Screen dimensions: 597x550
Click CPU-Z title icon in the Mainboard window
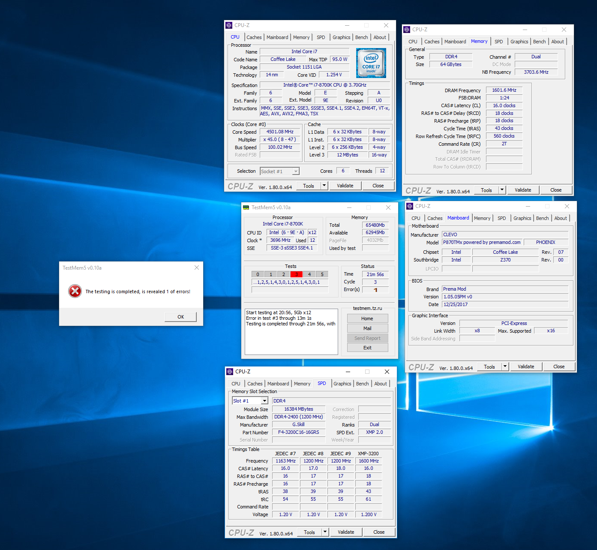[410, 206]
